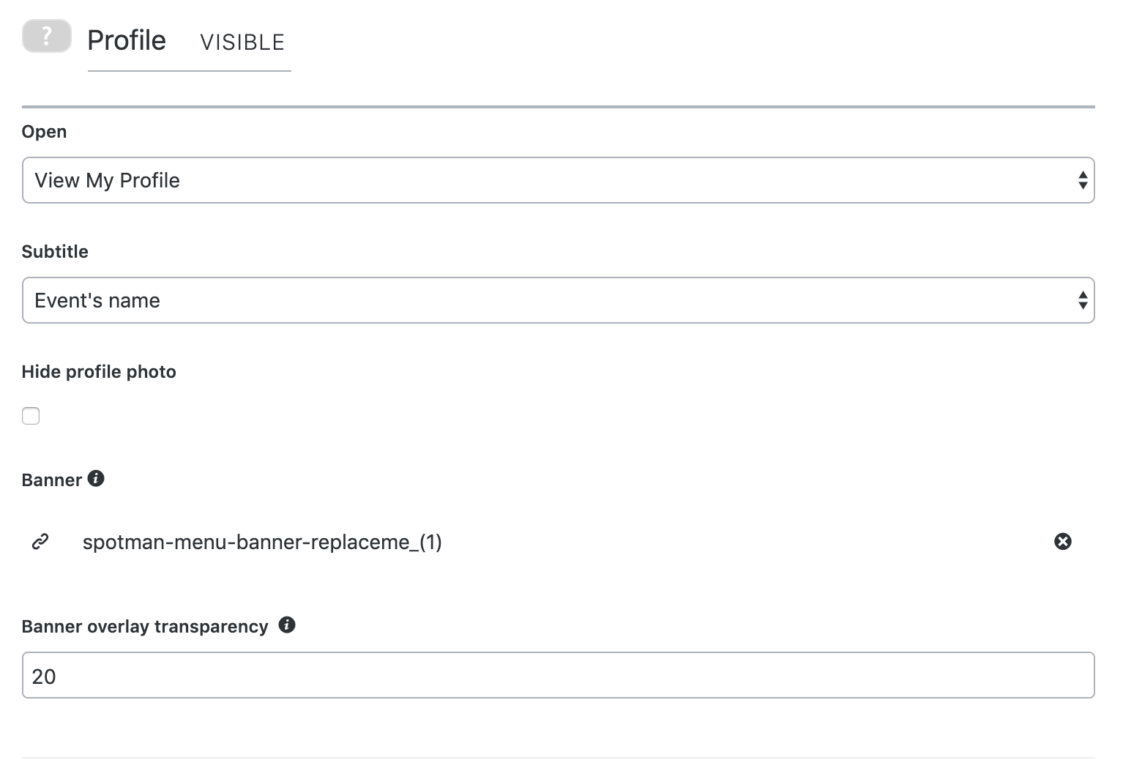This screenshot has height=760, width=1123.
Task: Open the spotman-menu-banner-replaceme_(1) file link
Action: pyautogui.click(x=262, y=542)
